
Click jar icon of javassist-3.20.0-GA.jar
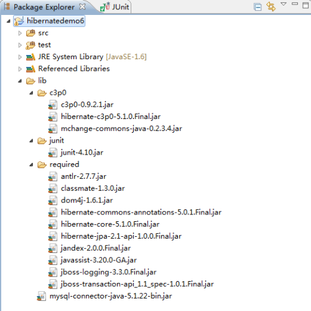53,261
